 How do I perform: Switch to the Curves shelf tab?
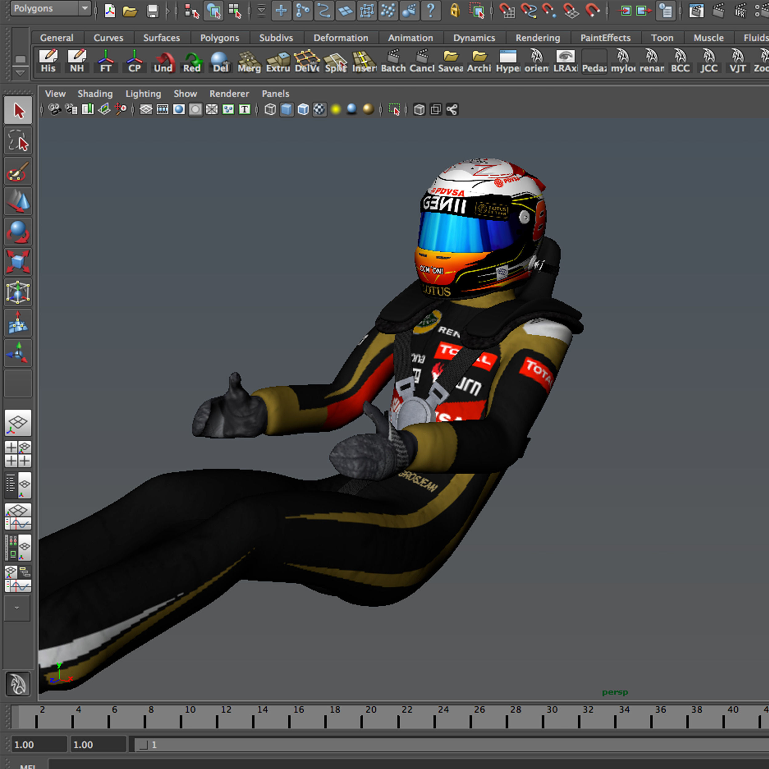click(x=108, y=38)
